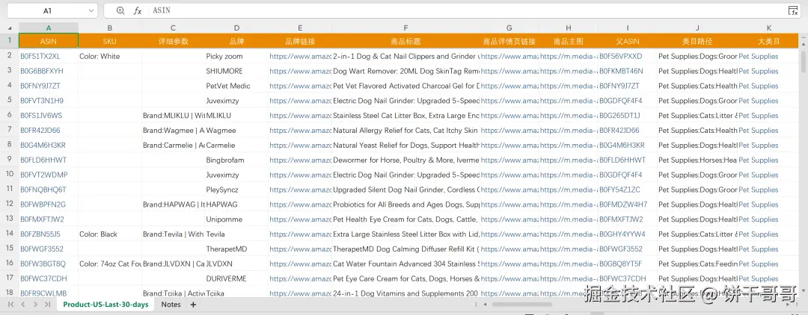Open brand link in Picky zoom row
Screen dimensions: 808x315
tap(300, 56)
